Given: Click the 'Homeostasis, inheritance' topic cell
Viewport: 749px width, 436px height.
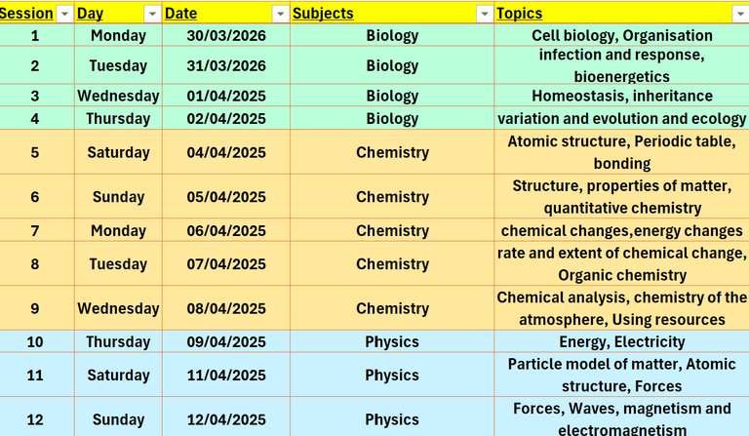Looking at the screenshot, I should click(621, 97).
